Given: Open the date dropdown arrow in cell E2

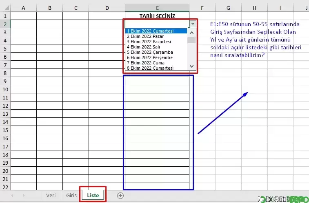Looking at the screenshot, I should pos(193,24).
